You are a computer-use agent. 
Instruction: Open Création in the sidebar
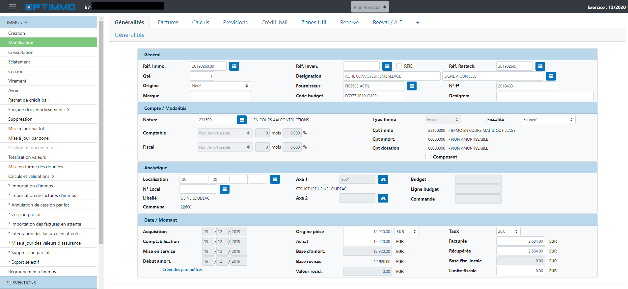49,33
